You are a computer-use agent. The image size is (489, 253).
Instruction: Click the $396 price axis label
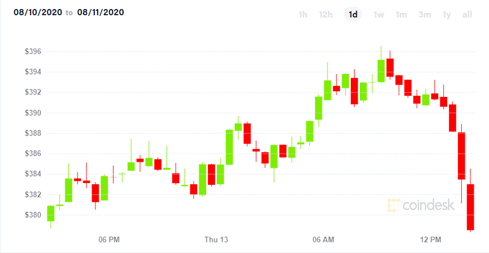tap(33, 51)
